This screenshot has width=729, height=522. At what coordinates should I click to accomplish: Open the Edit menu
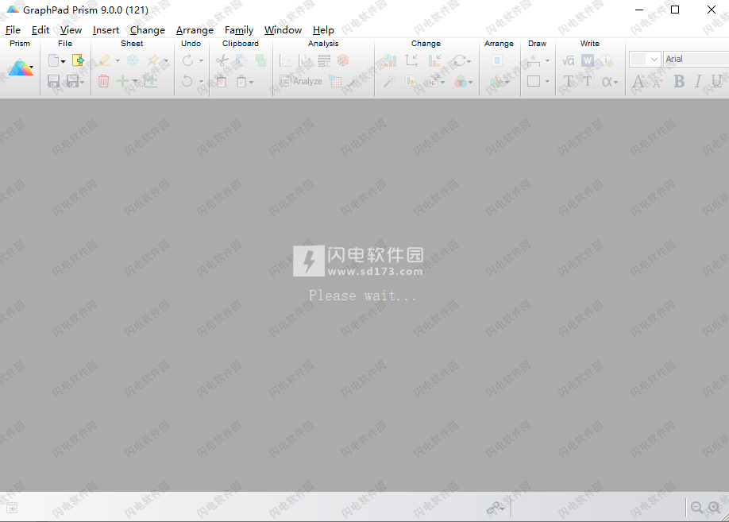click(40, 30)
